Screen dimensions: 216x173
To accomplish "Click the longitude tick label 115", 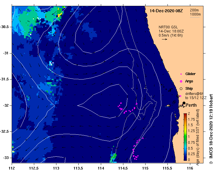I will (x=145, y=168).
